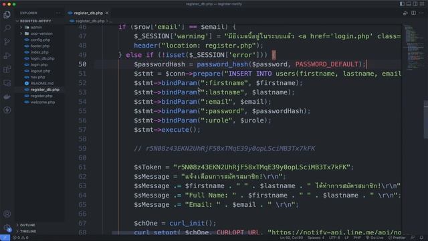Open the Search view in activity bar
Viewport: 428px width, 241px height.
point(7,28)
